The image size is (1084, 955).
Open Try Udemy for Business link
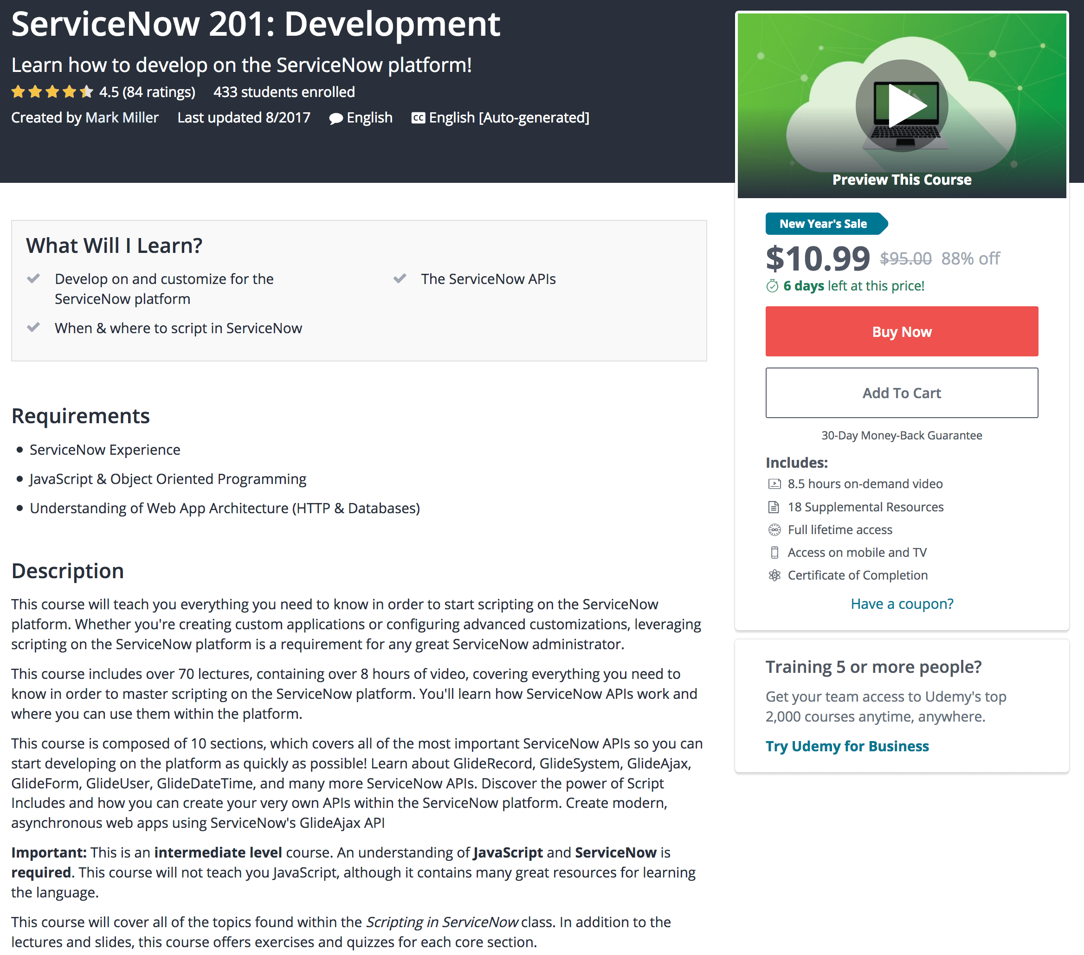coord(847,746)
